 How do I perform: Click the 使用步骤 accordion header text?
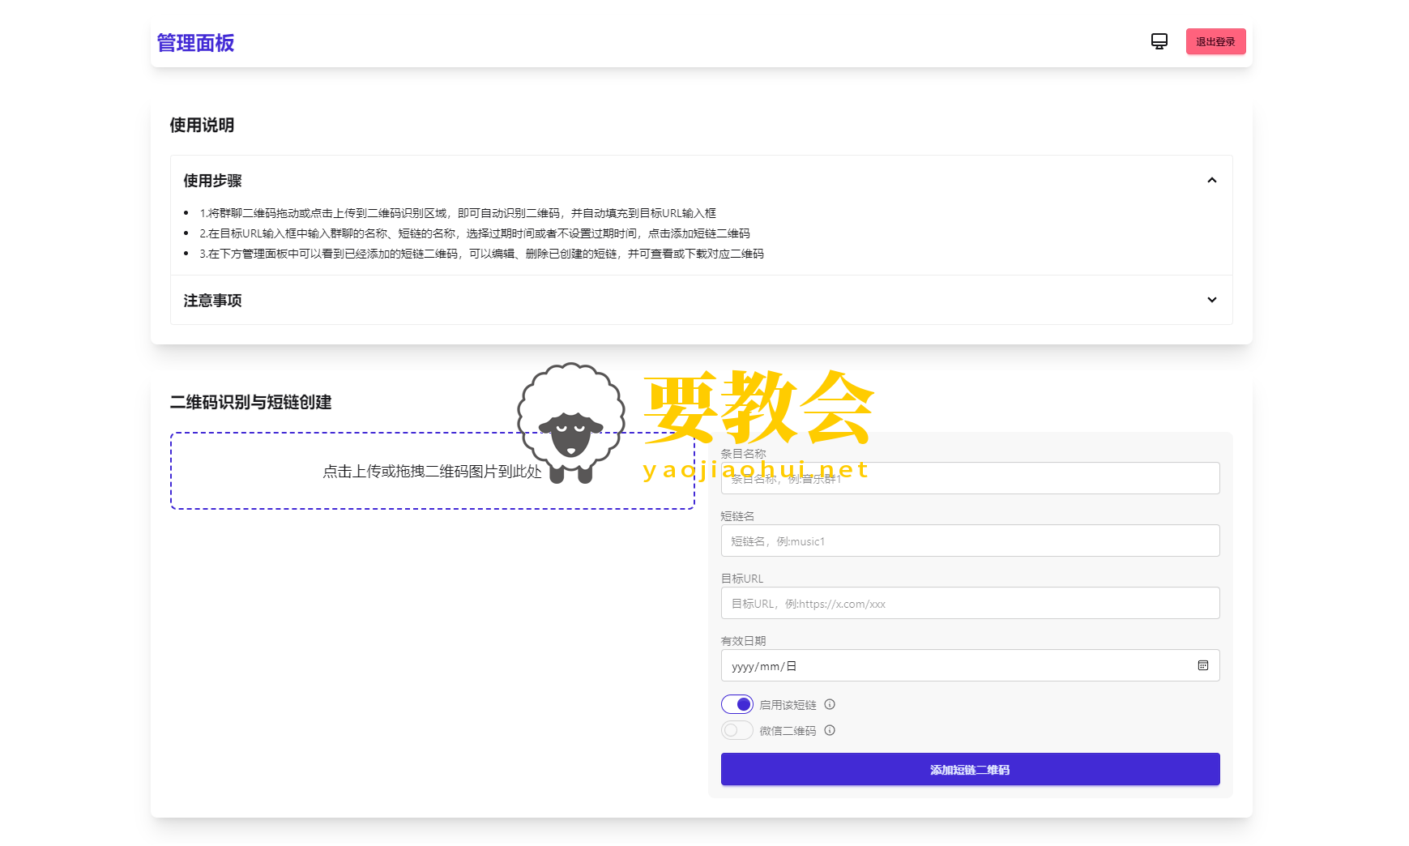(212, 181)
